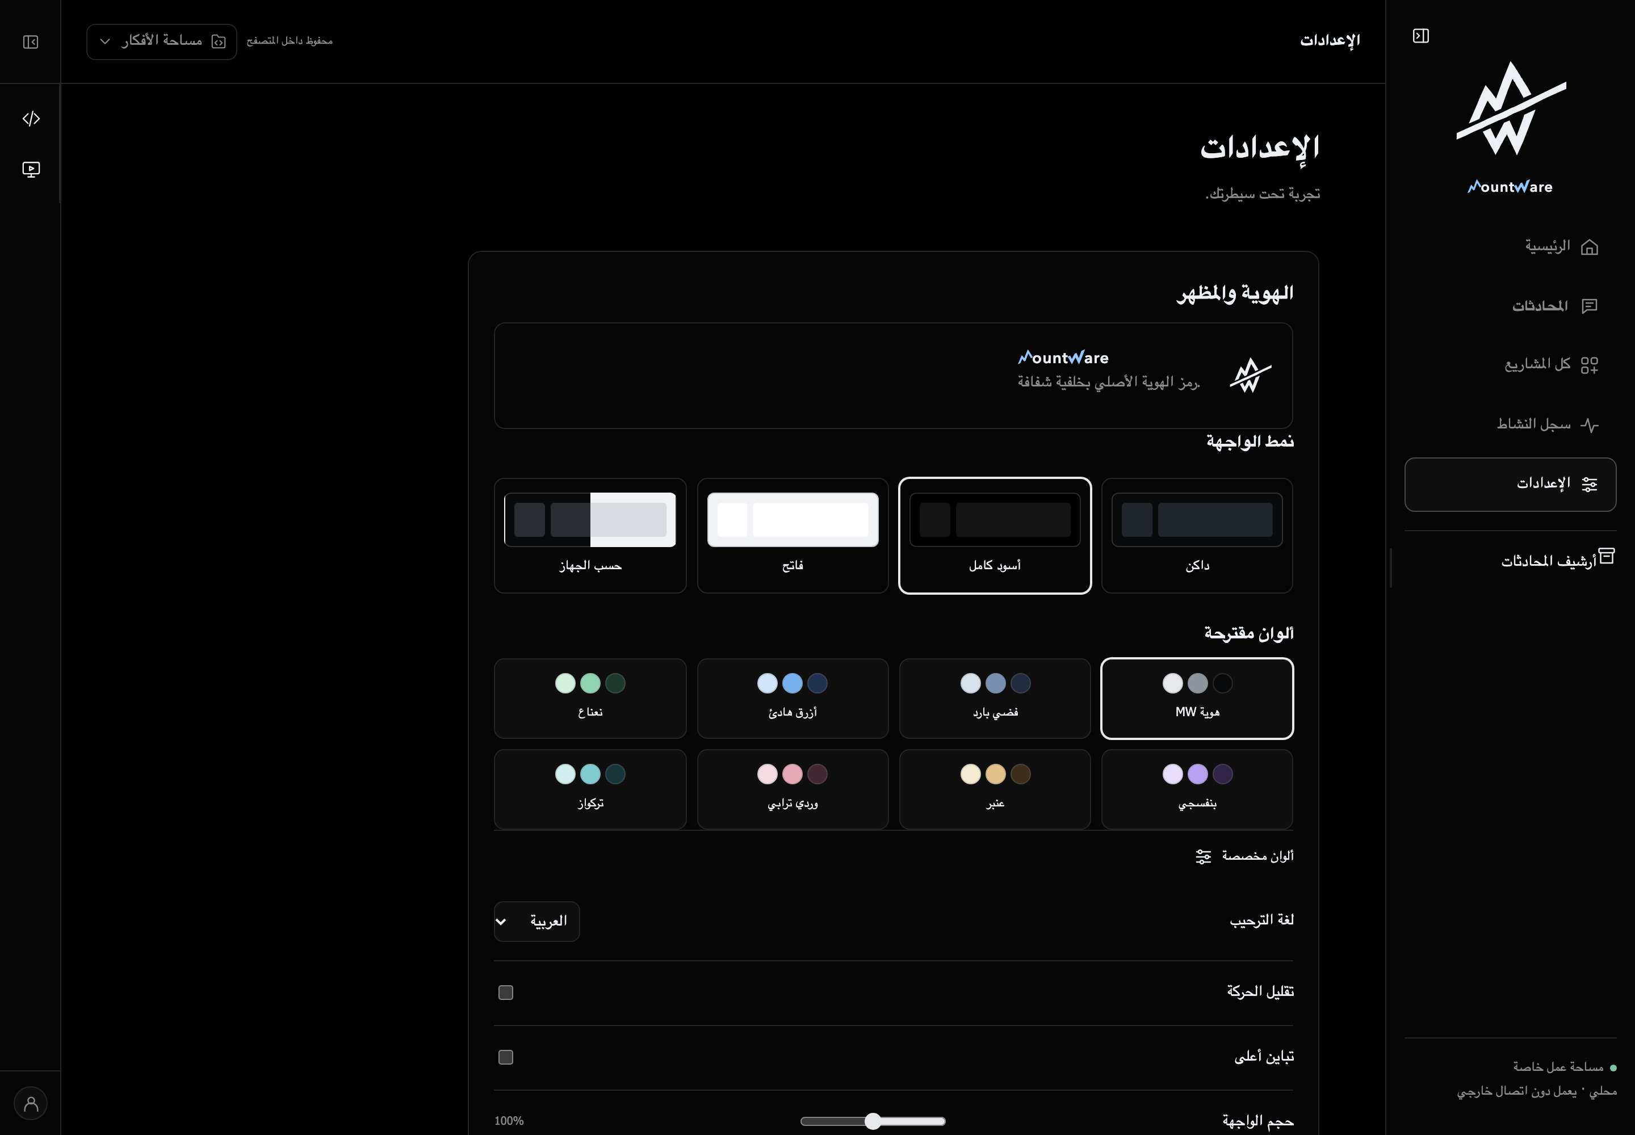Click the مساحة عمل خاصة status label
Screen dimensions: 1635x1135
[1558, 1067]
